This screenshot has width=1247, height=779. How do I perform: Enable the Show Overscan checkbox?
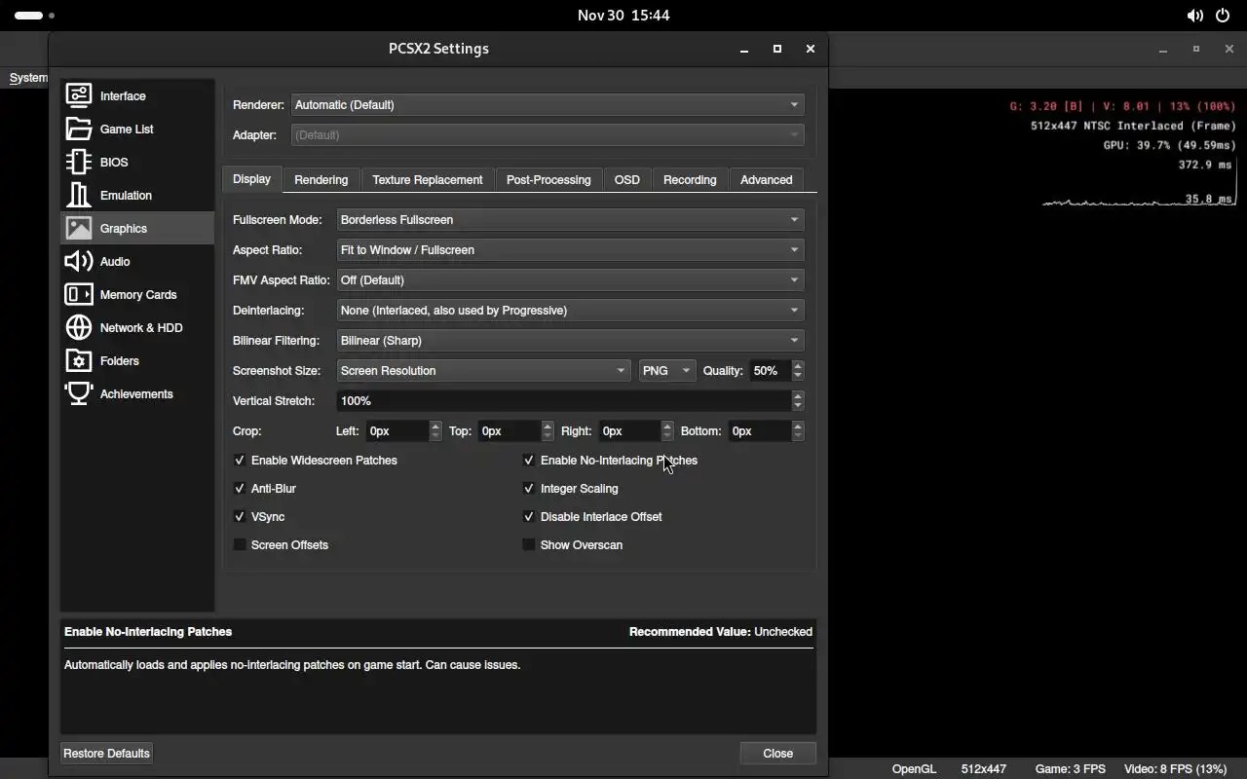[529, 544]
